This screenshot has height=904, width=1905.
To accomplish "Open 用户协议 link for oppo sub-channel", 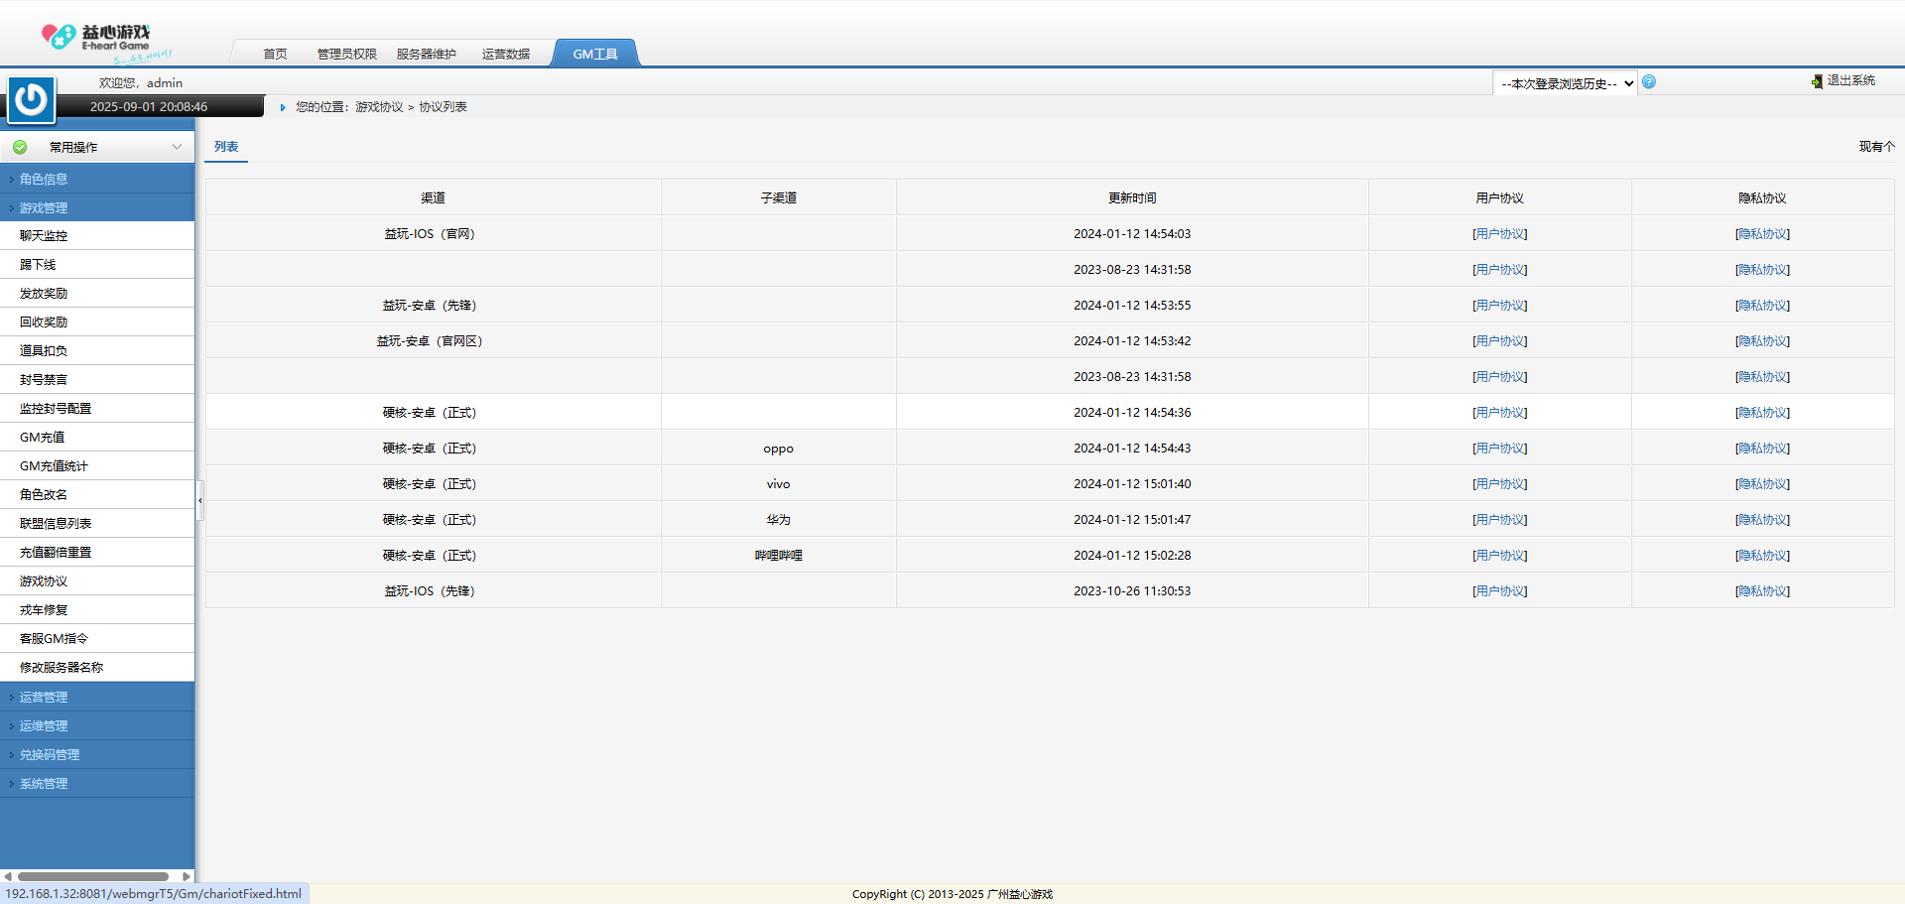I will tap(1499, 449).
